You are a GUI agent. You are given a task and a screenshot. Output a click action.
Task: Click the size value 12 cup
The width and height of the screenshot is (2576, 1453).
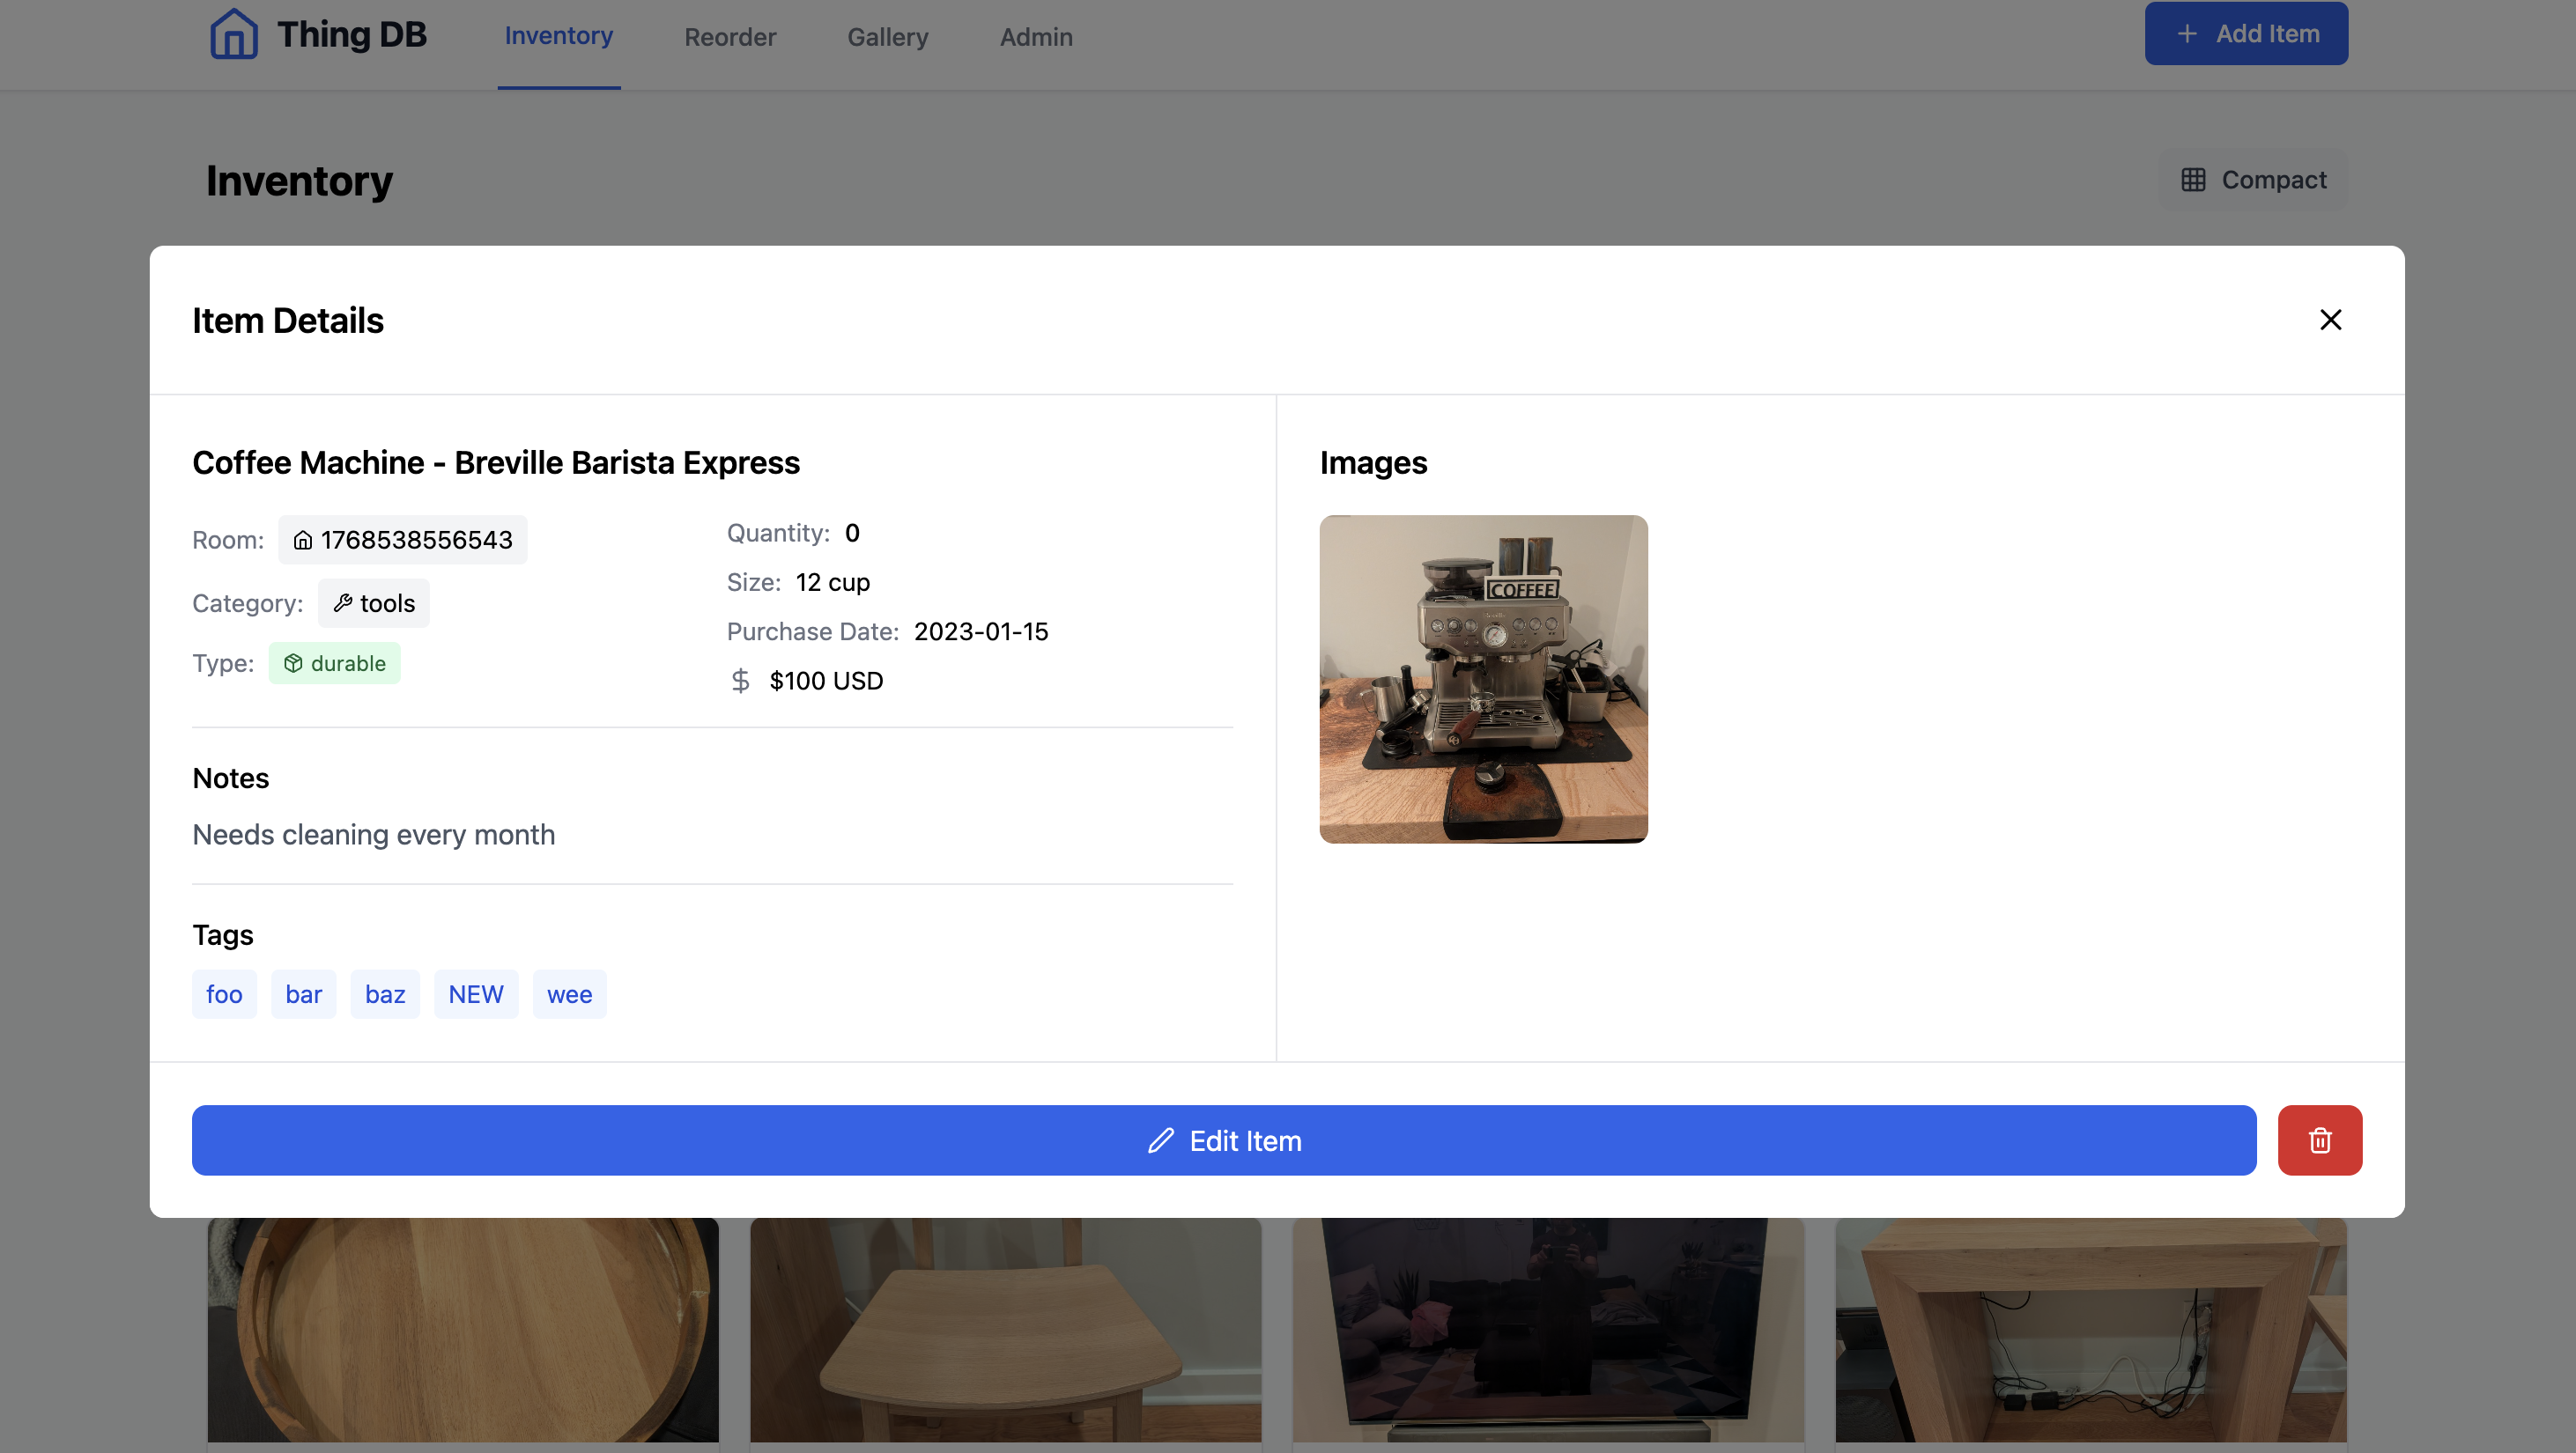[x=833, y=583]
